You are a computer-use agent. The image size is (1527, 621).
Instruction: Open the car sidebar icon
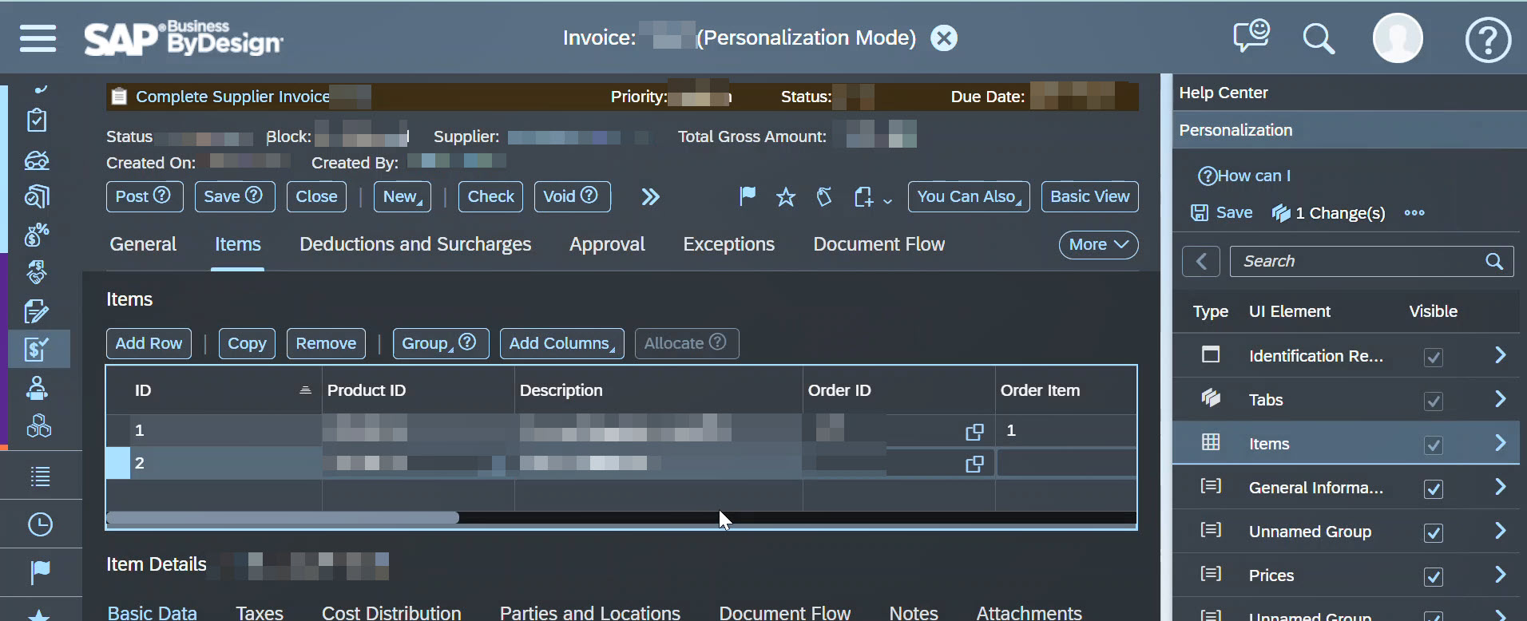click(37, 160)
